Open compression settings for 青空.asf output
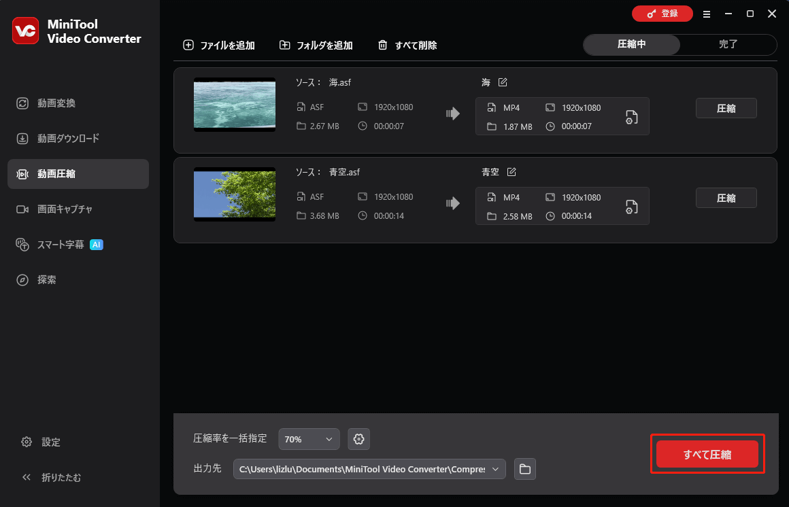Viewport: 789px width, 507px height. [x=631, y=206]
